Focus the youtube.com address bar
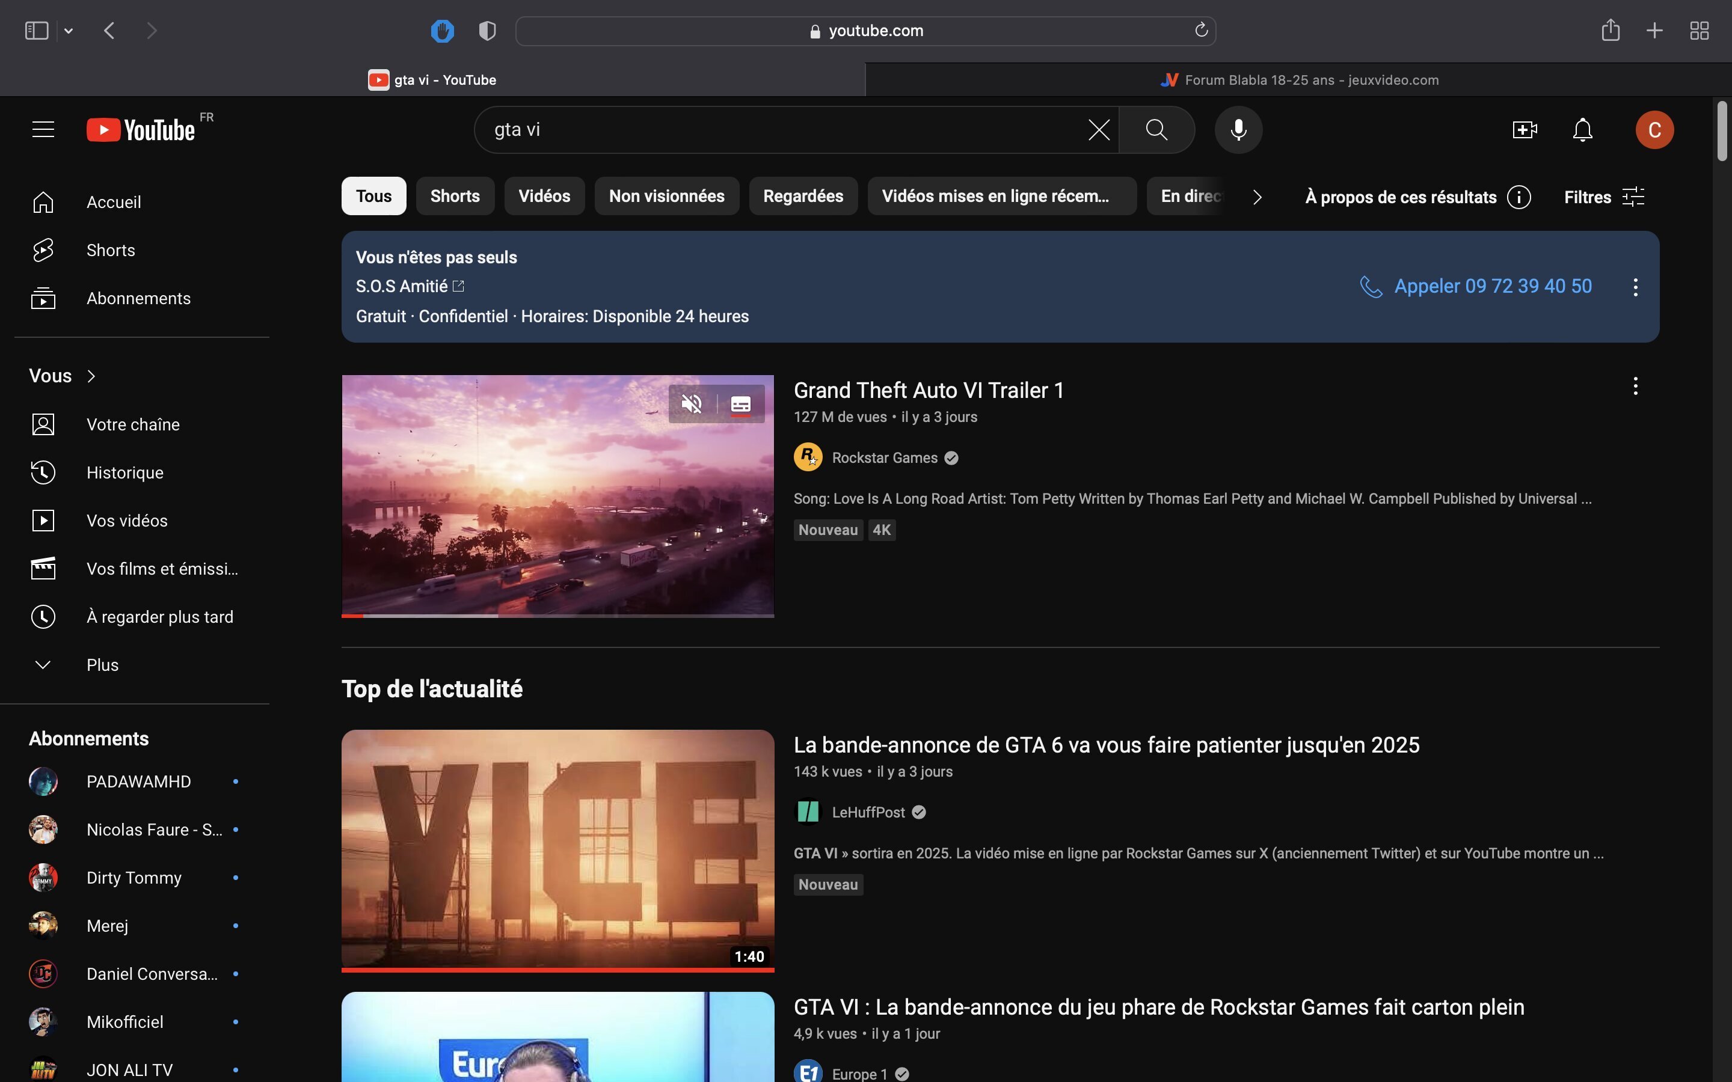The image size is (1732, 1082). coord(865,31)
